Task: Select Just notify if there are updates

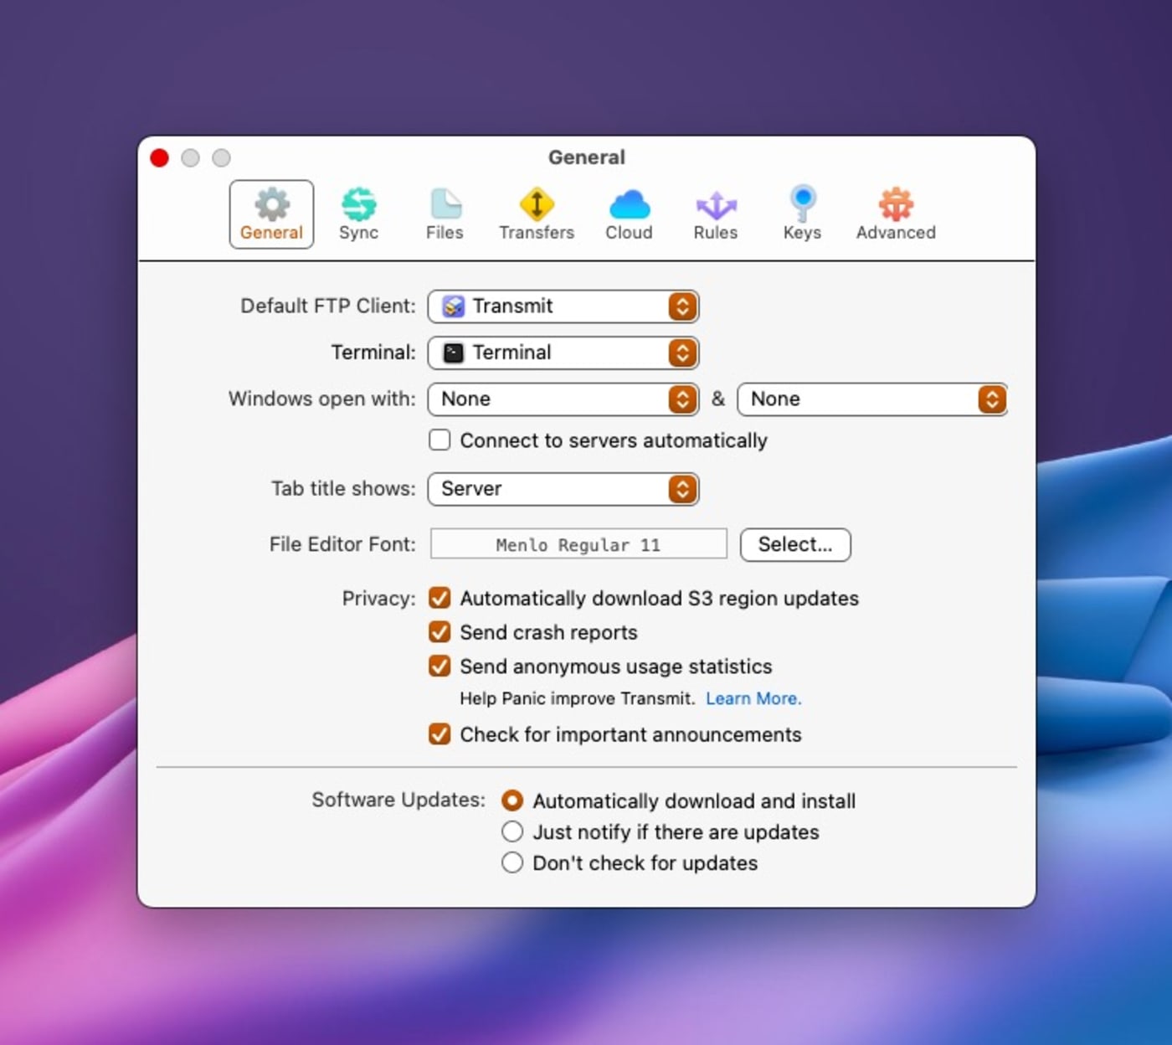Action: [511, 831]
